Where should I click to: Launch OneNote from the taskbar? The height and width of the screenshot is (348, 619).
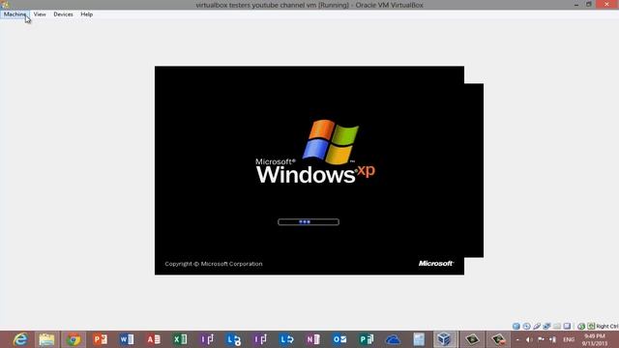pos(313,339)
